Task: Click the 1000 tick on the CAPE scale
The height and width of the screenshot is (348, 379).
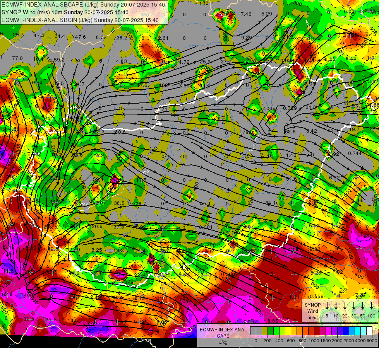Action: (314, 341)
